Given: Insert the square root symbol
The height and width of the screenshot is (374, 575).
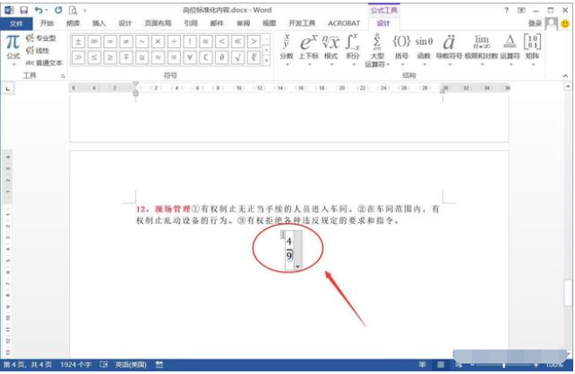Looking at the screenshot, I should pos(237,58).
